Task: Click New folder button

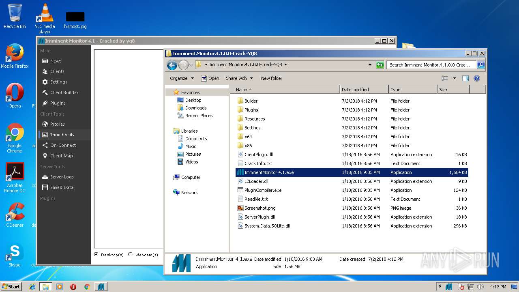Action: 272,78
